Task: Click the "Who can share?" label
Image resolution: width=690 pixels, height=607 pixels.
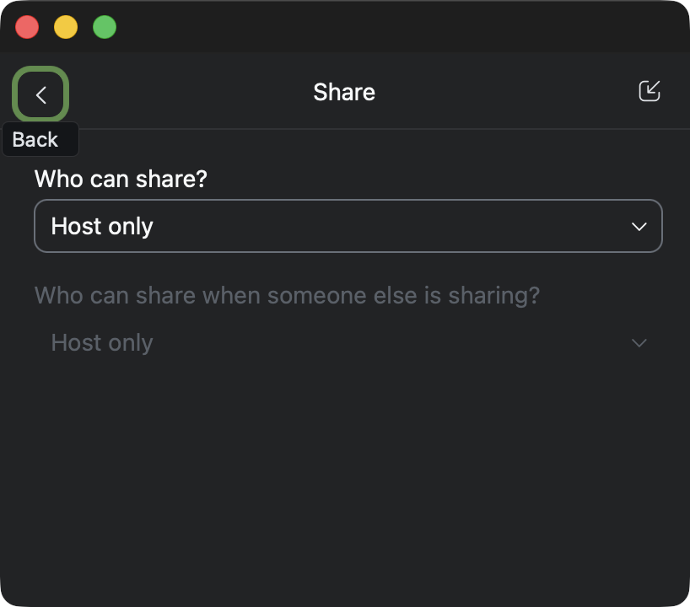Action: point(121,179)
